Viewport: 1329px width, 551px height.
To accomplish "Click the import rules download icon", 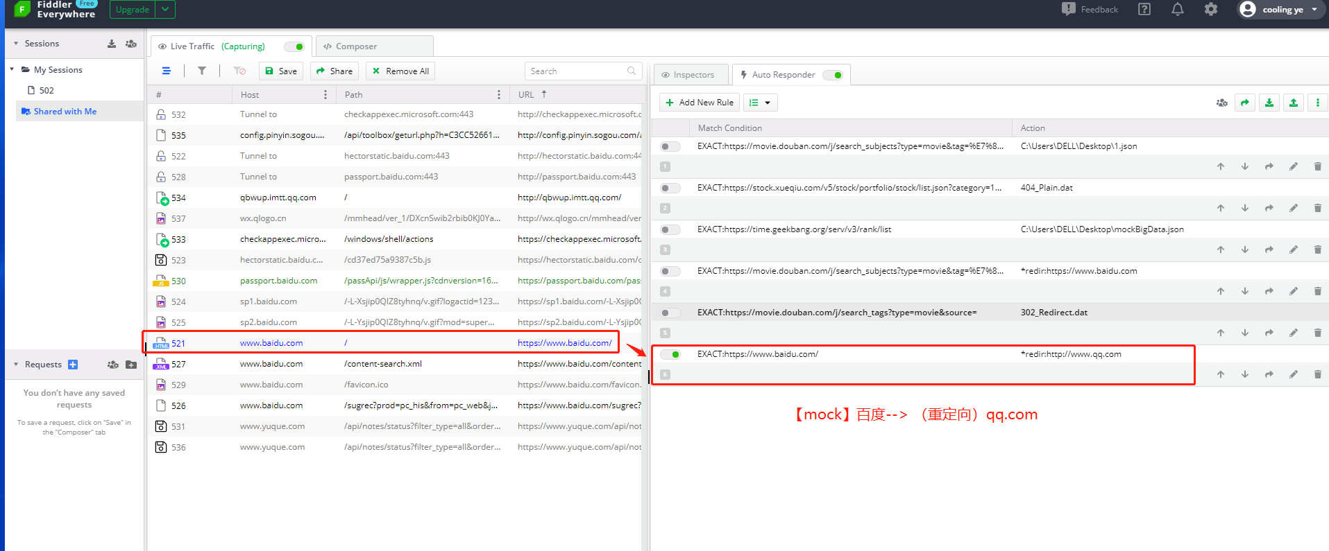I will point(1269,103).
